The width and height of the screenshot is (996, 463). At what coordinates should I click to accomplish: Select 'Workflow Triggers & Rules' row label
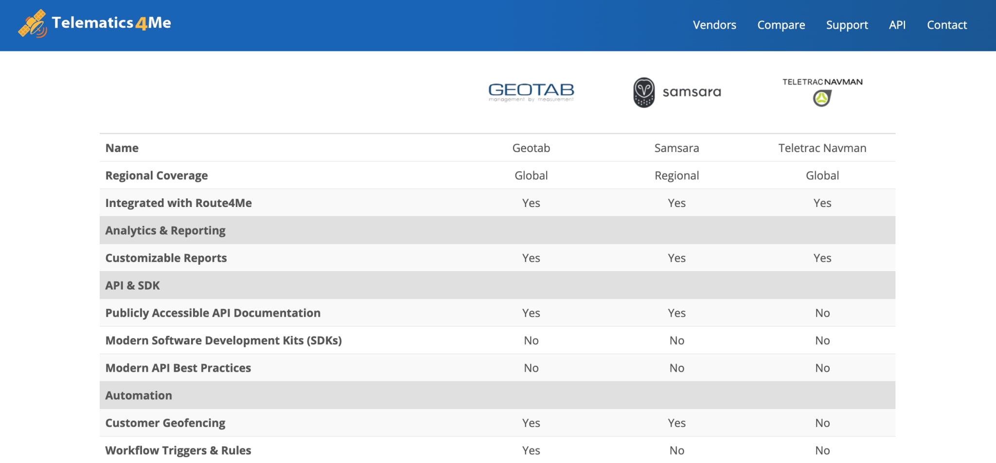point(178,450)
